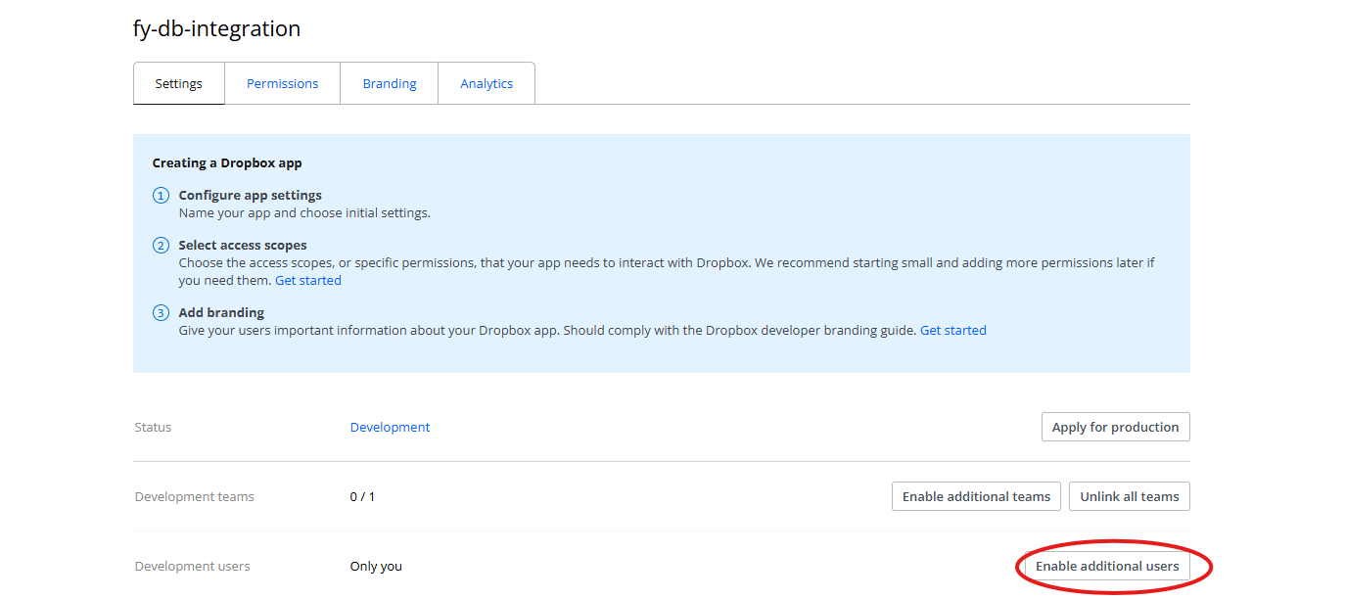
Task: Click the Development users label
Action: click(192, 566)
